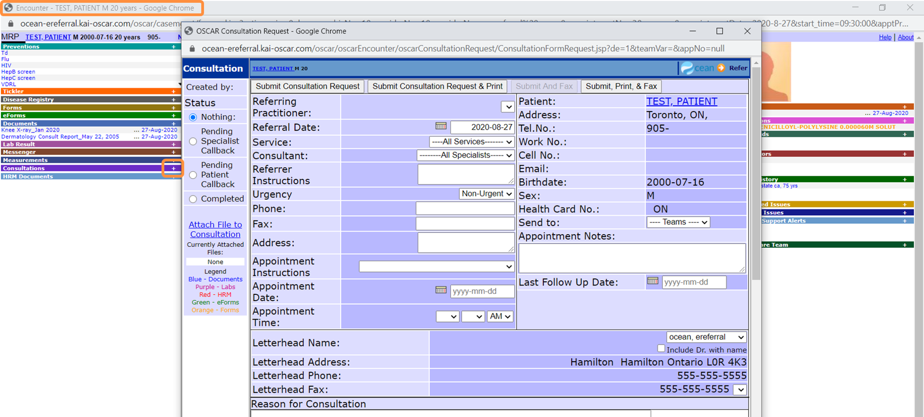Screen dimensions: 924x417
Task: Click the consultation form vertical scrollbar
Action: click(756, 173)
